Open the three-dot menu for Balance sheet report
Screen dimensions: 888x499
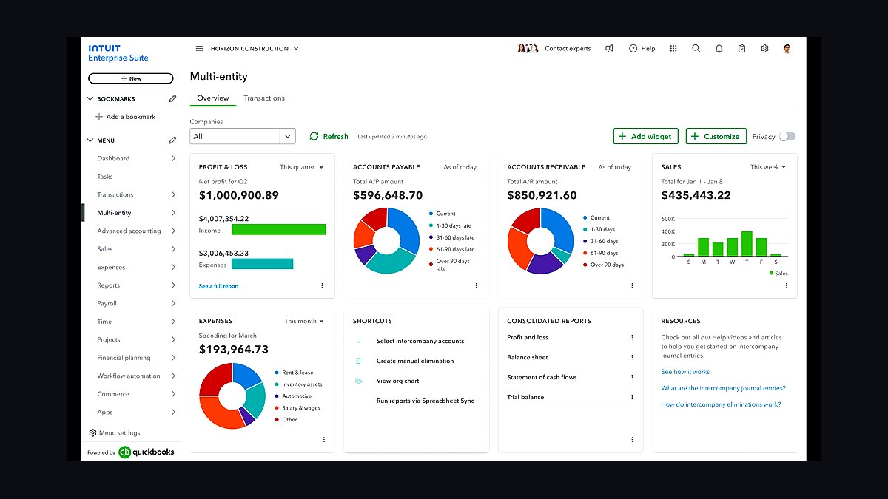click(x=632, y=357)
